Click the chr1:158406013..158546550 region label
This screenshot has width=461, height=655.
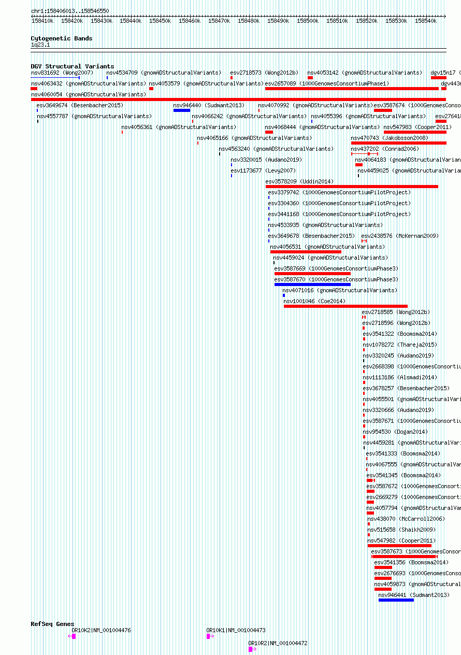click(x=70, y=11)
